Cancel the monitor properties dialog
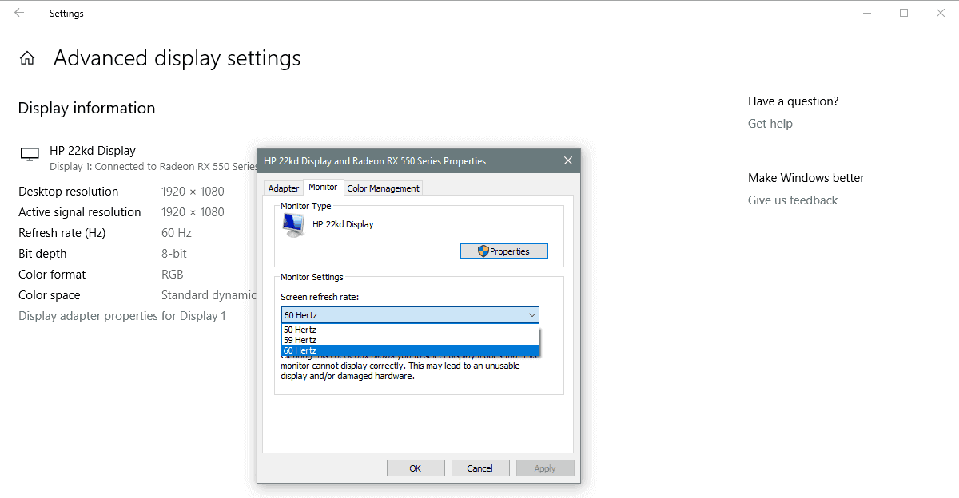This screenshot has width=959, height=498. [x=479, y=468]
